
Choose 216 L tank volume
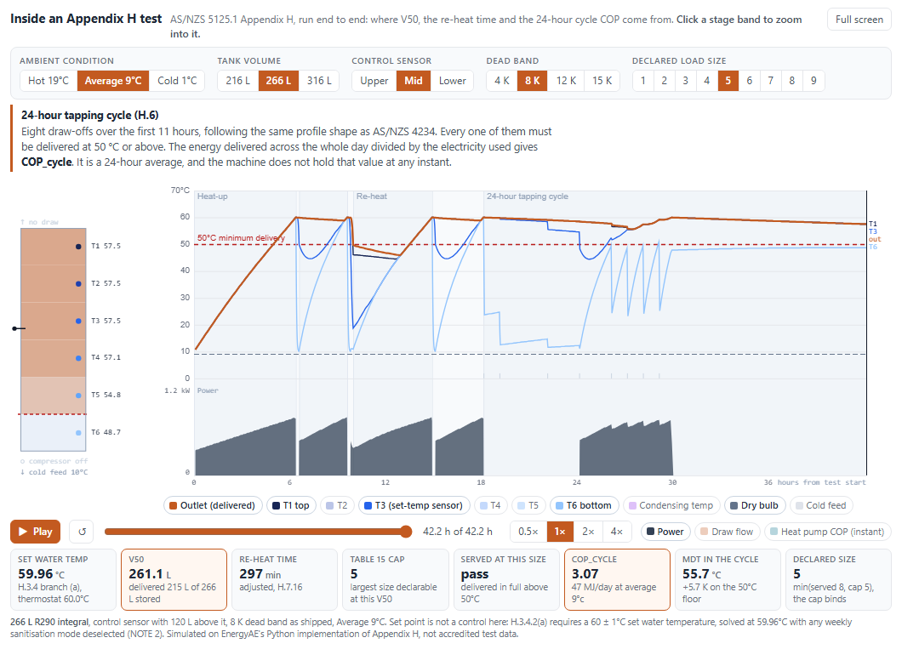pyautogui.click(x=238, y=81)
